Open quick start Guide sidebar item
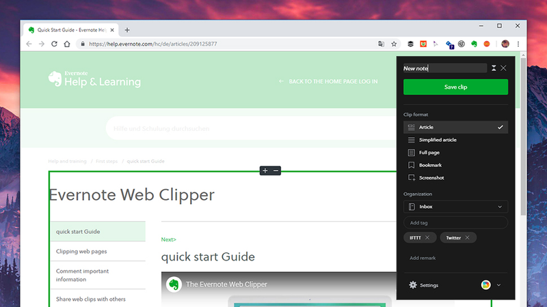 [x=98, y=231]
